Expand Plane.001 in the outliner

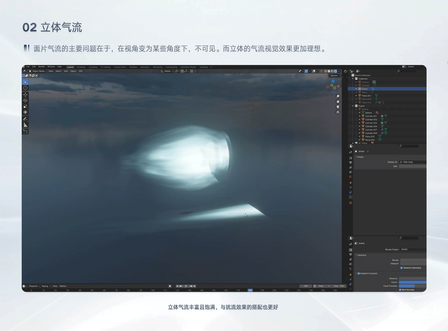click(356, 96)
